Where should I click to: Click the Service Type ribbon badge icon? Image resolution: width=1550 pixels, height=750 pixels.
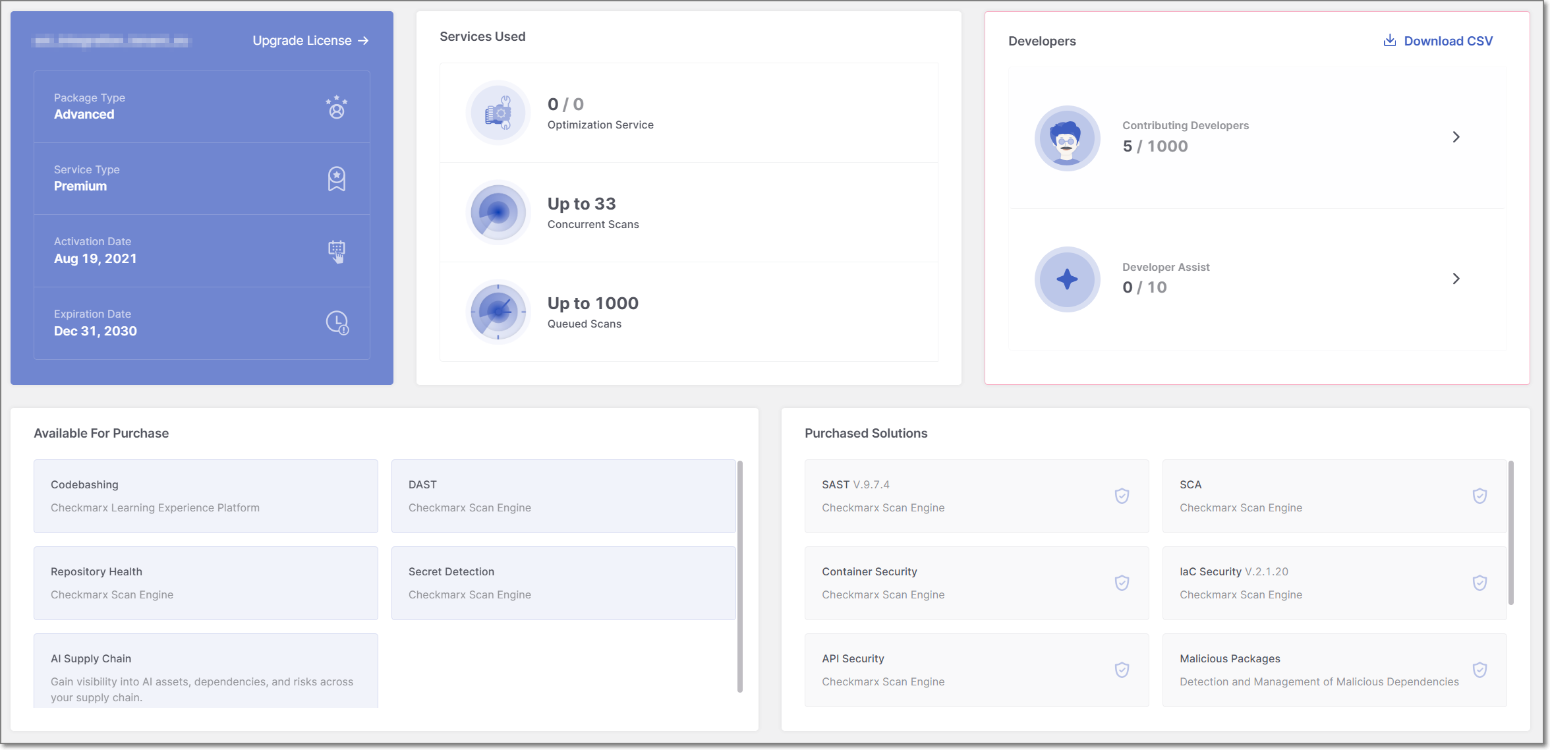[x=337, y=179]
